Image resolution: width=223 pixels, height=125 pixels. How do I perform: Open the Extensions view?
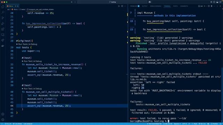3,29
